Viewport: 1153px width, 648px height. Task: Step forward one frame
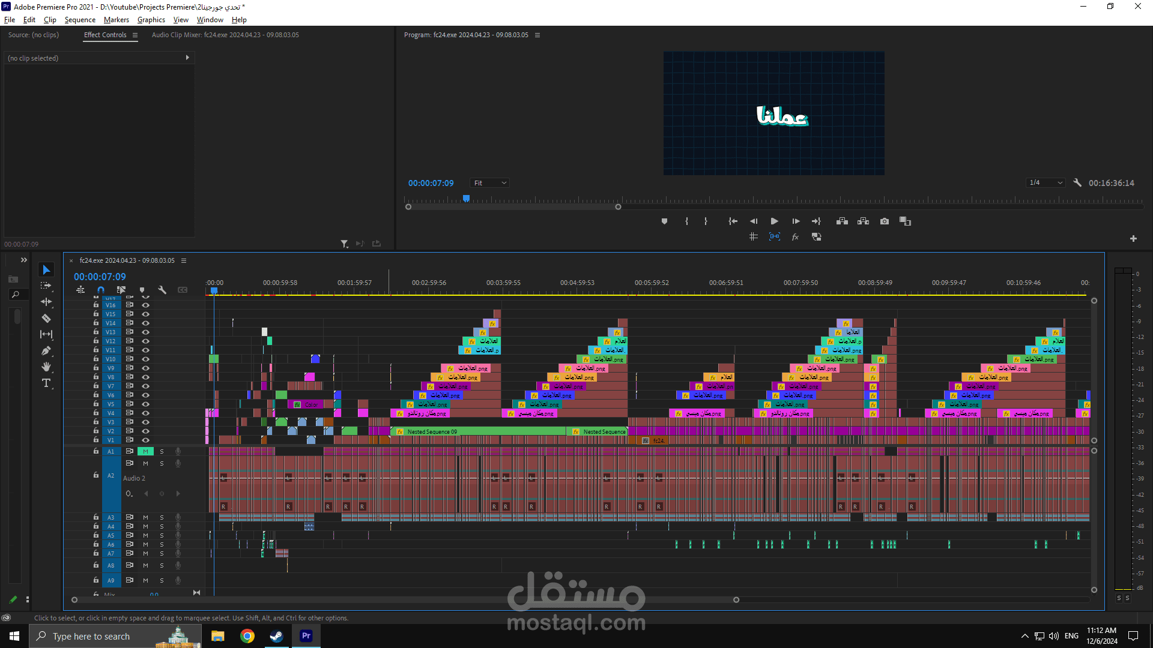pyautogui.click(x=796, y=221)
